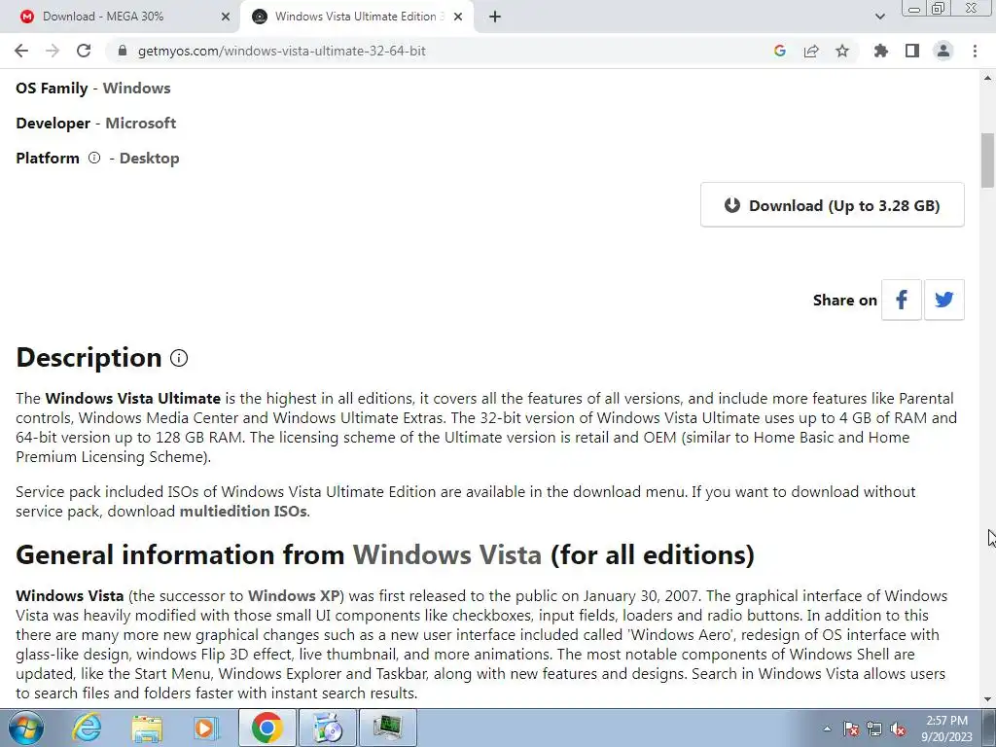This screenshot has height=747, width=996.
Task: Share on Twitter
Action: [x=943, y=300]
